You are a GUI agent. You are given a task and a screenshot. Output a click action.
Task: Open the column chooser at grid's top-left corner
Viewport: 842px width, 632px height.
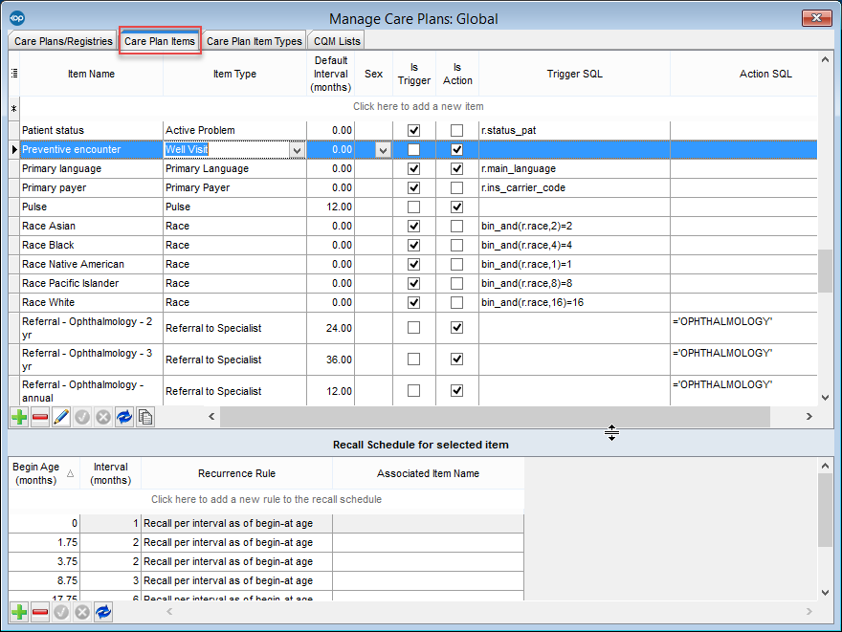tap(13, 73)
